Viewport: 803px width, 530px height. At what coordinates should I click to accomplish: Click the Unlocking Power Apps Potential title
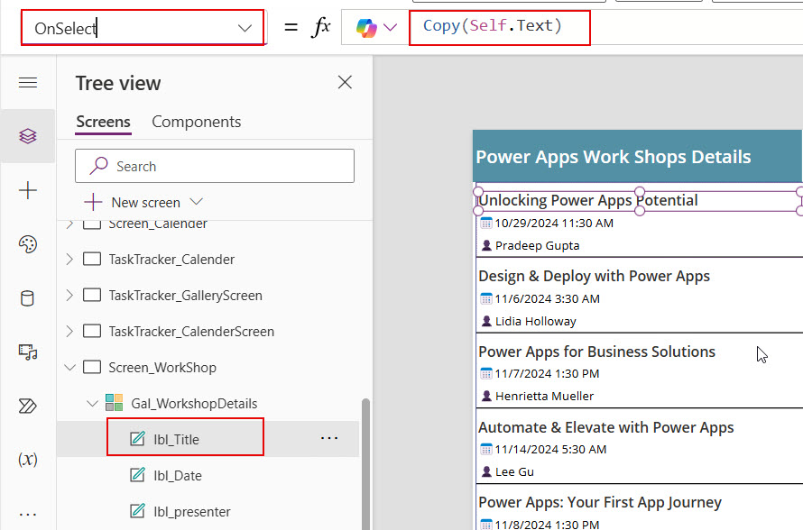click(x=588, y=200)
